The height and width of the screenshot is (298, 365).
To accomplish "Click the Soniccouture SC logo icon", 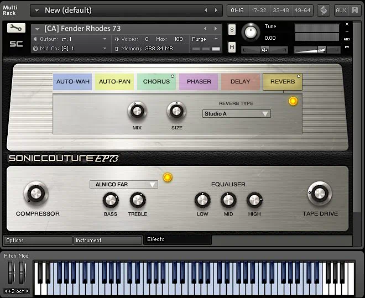I will click(16, 44).
